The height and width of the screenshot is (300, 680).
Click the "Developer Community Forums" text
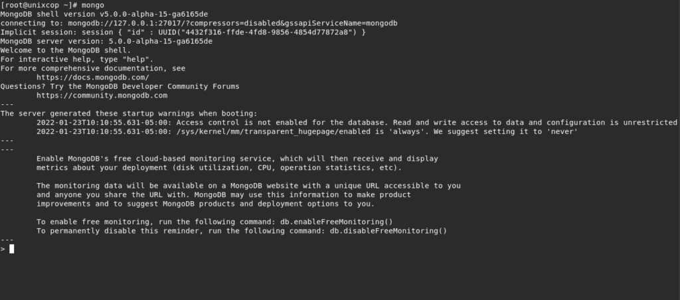click(x=181, y=87)
